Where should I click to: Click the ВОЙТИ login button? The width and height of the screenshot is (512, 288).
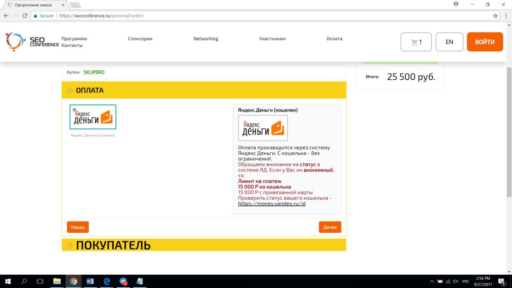click(x=485, y=42)
